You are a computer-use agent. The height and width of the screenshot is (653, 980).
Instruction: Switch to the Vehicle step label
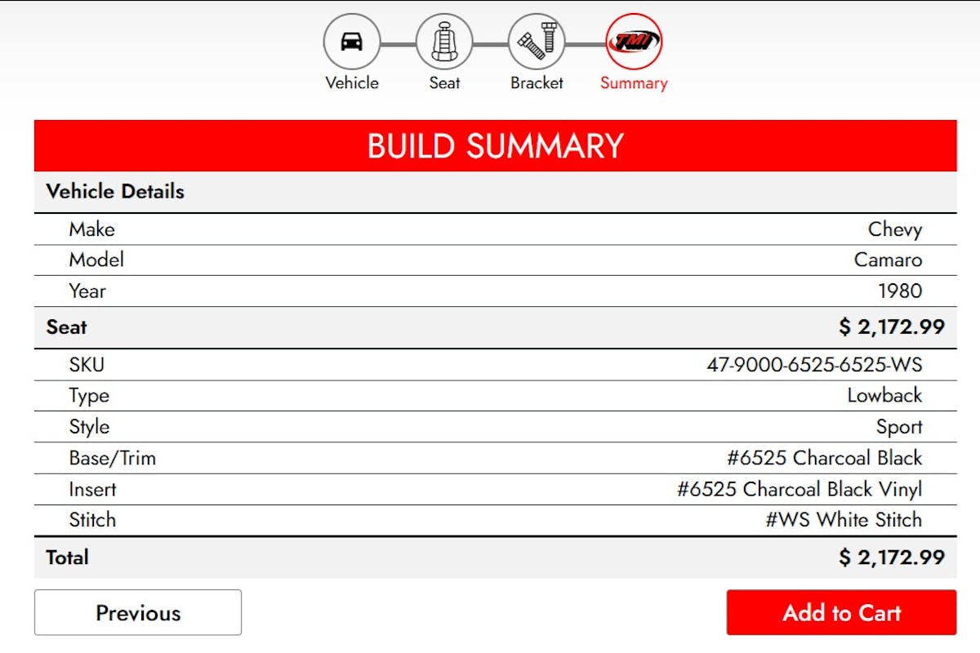pyautogui.click(x=353, y=82)
